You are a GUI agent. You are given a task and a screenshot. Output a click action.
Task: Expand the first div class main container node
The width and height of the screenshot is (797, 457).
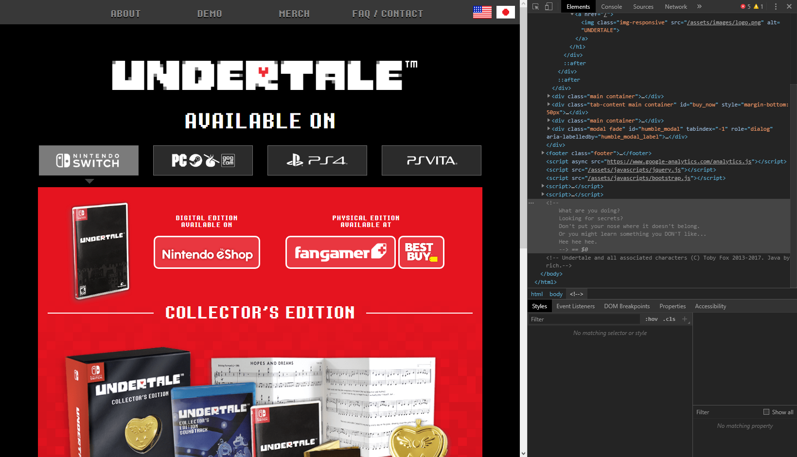click(549, 96)
